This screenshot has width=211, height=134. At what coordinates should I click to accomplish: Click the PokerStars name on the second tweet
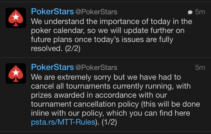point(52,67)
